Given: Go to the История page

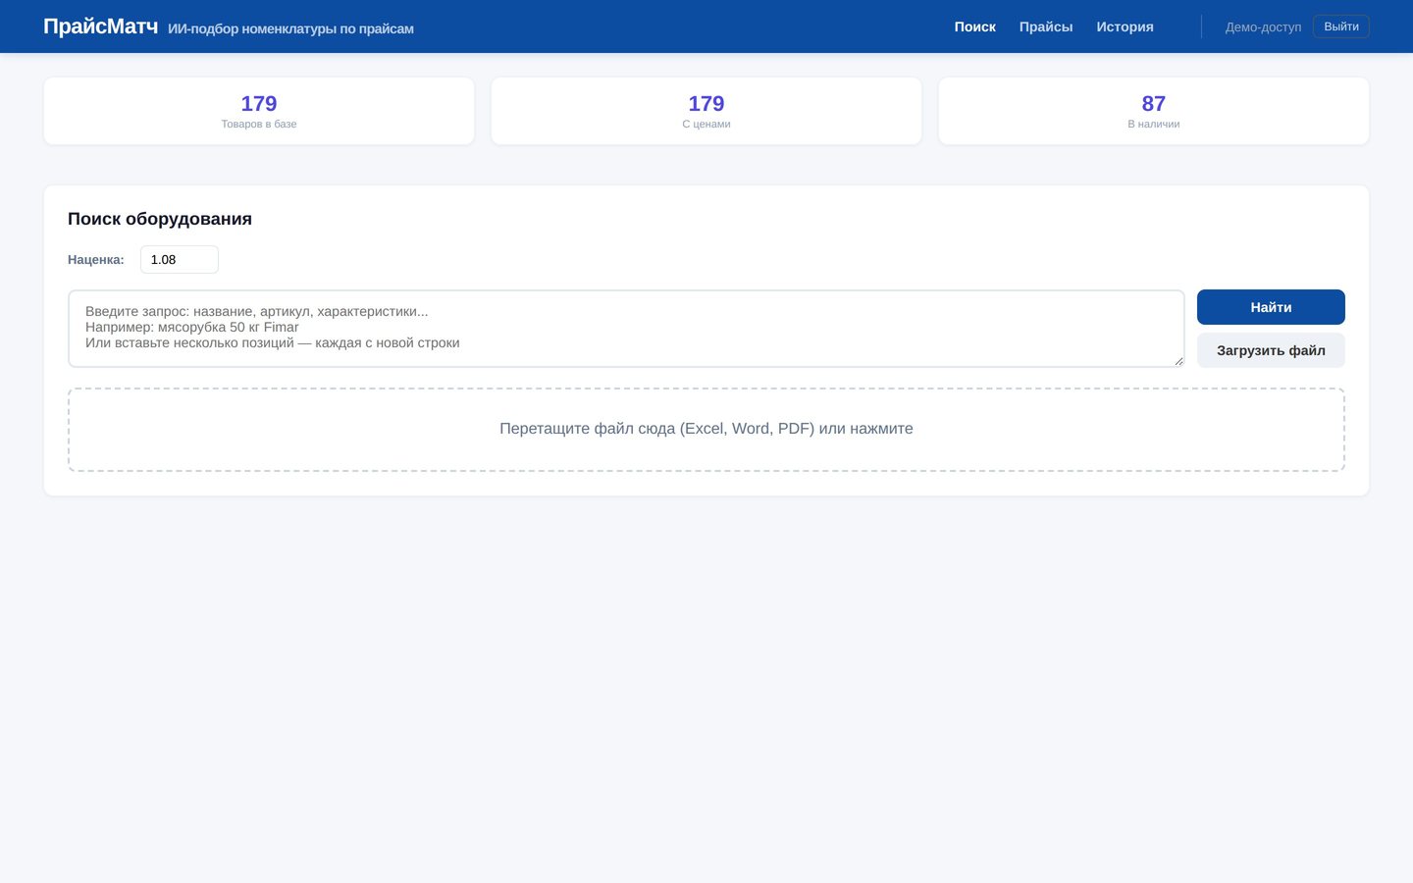Looking at the screenshot, I should [x=1125, y=26].
